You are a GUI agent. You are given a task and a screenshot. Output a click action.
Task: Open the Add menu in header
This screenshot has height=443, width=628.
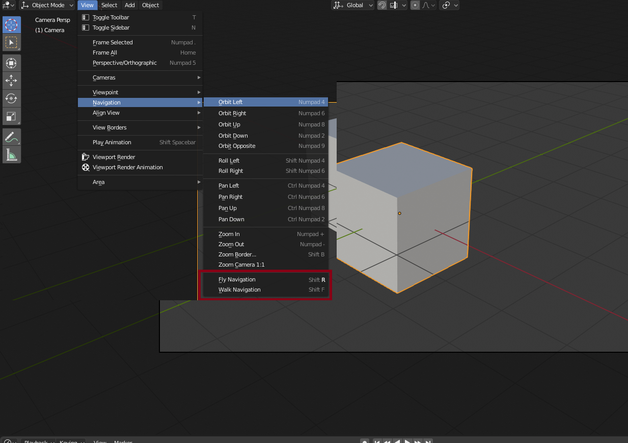click(130, 5)
